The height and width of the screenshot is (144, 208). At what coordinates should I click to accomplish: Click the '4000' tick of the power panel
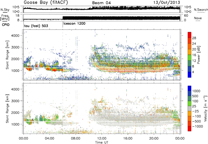coord(15,36)
